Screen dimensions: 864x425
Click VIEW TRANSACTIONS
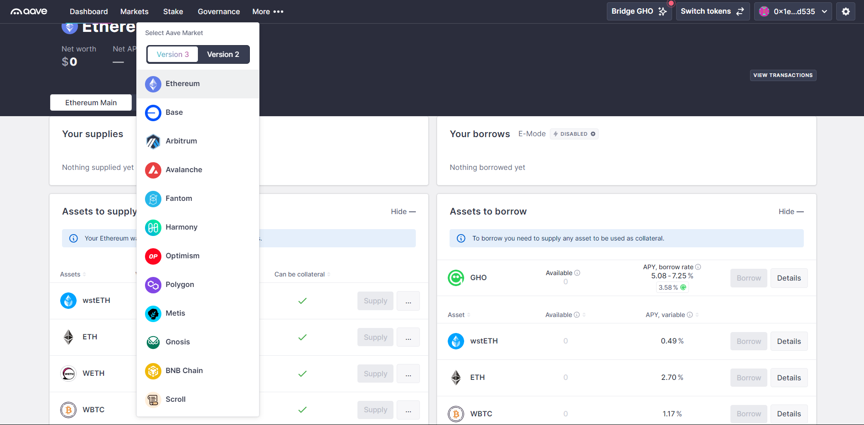click(x=783, y=75)
